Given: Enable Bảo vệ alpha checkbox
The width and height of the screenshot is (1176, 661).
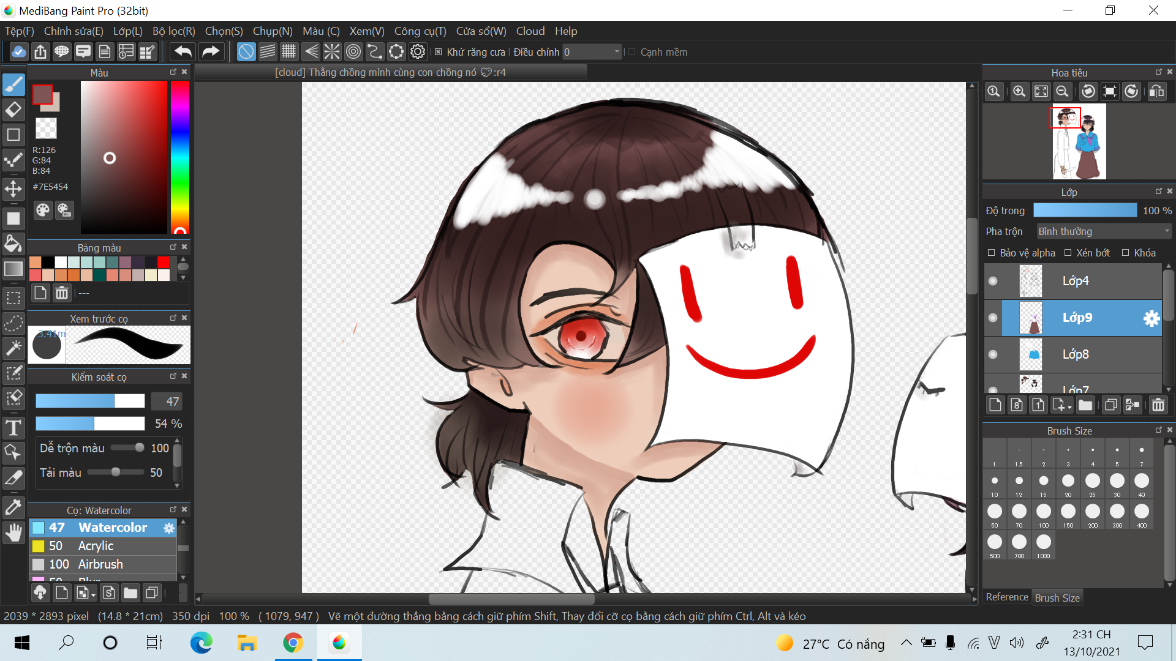Looking at the screenshot, I should [992, 253].
